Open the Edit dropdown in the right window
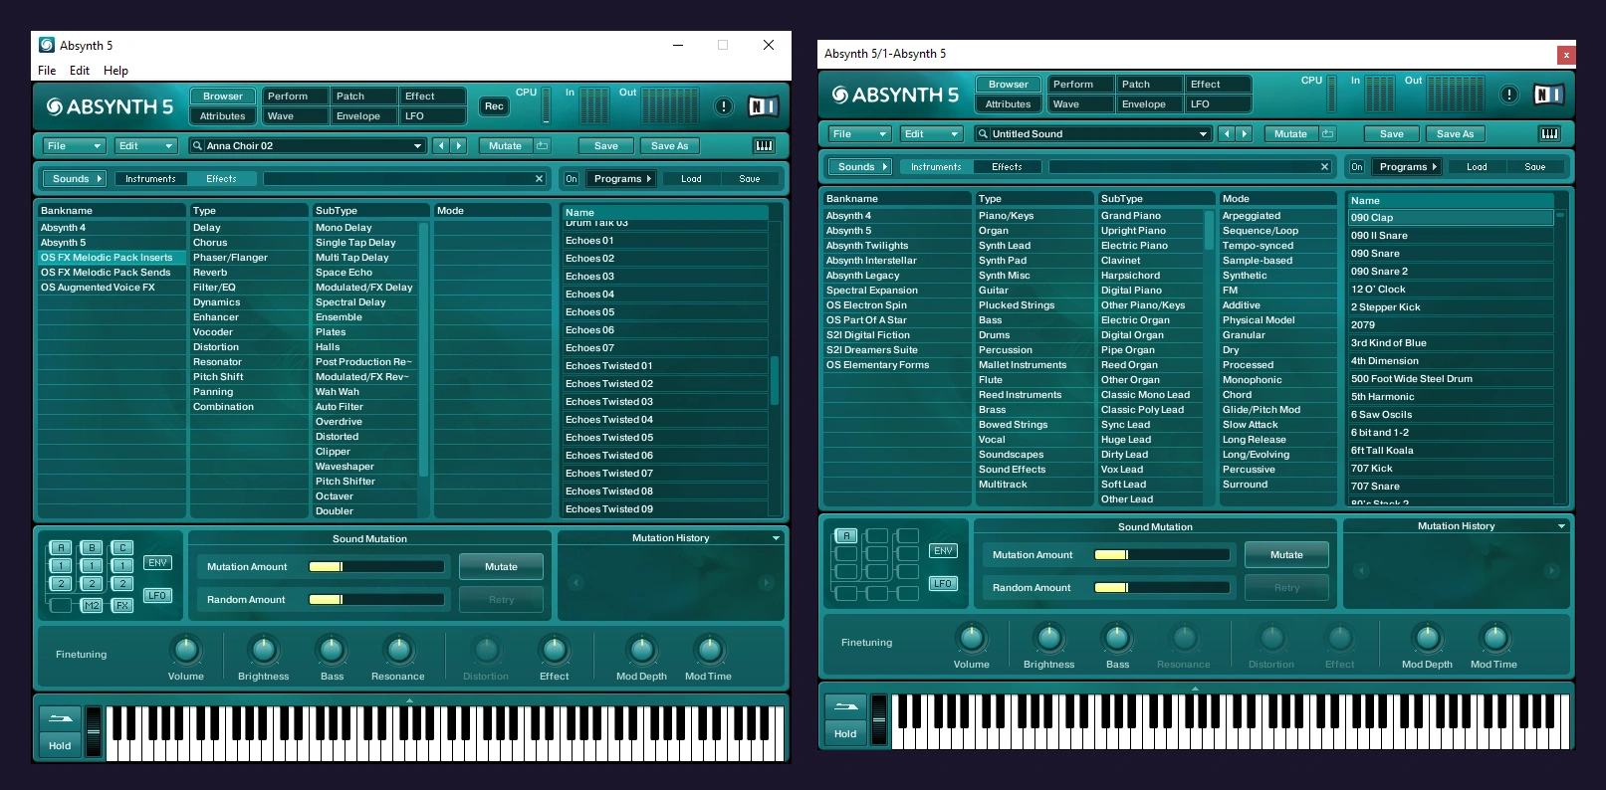The image size is (1606, 790). 932,134
